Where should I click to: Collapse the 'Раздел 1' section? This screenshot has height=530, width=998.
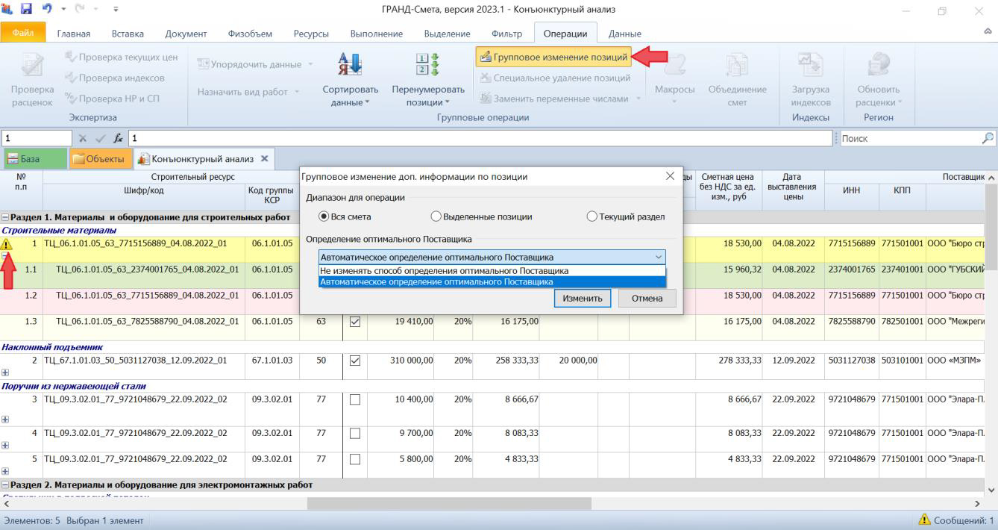(x=6, y=217)
